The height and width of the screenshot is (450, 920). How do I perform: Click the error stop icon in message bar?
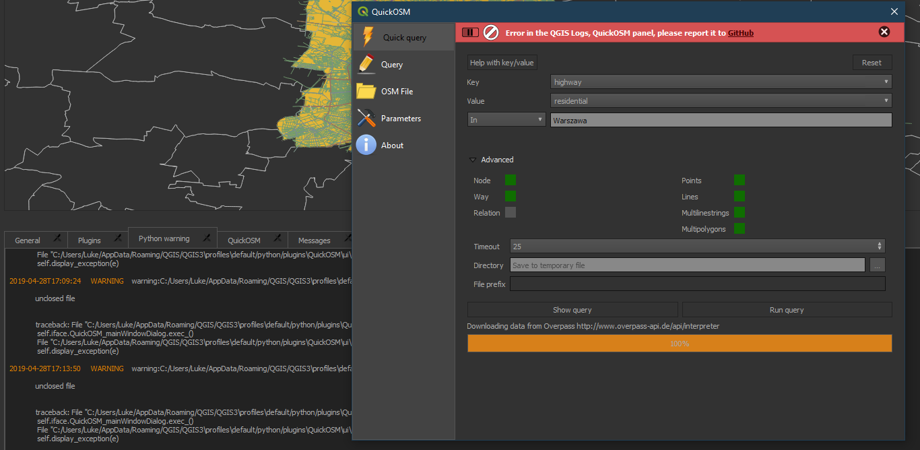point(491,32)
